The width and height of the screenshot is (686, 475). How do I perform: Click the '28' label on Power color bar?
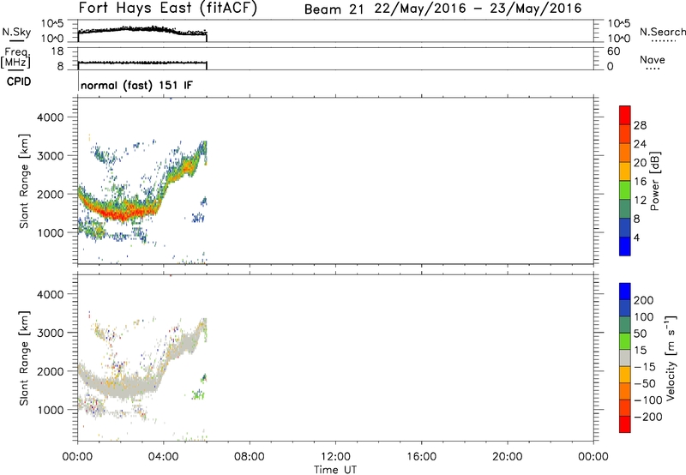[640, 125]
